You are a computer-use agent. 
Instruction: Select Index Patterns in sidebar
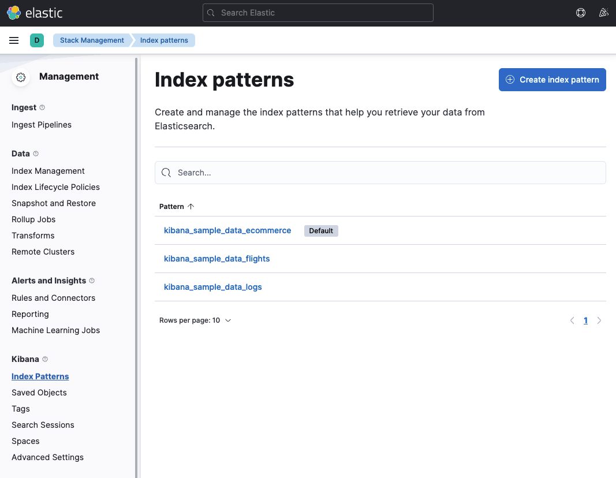(x=40, y=376)
